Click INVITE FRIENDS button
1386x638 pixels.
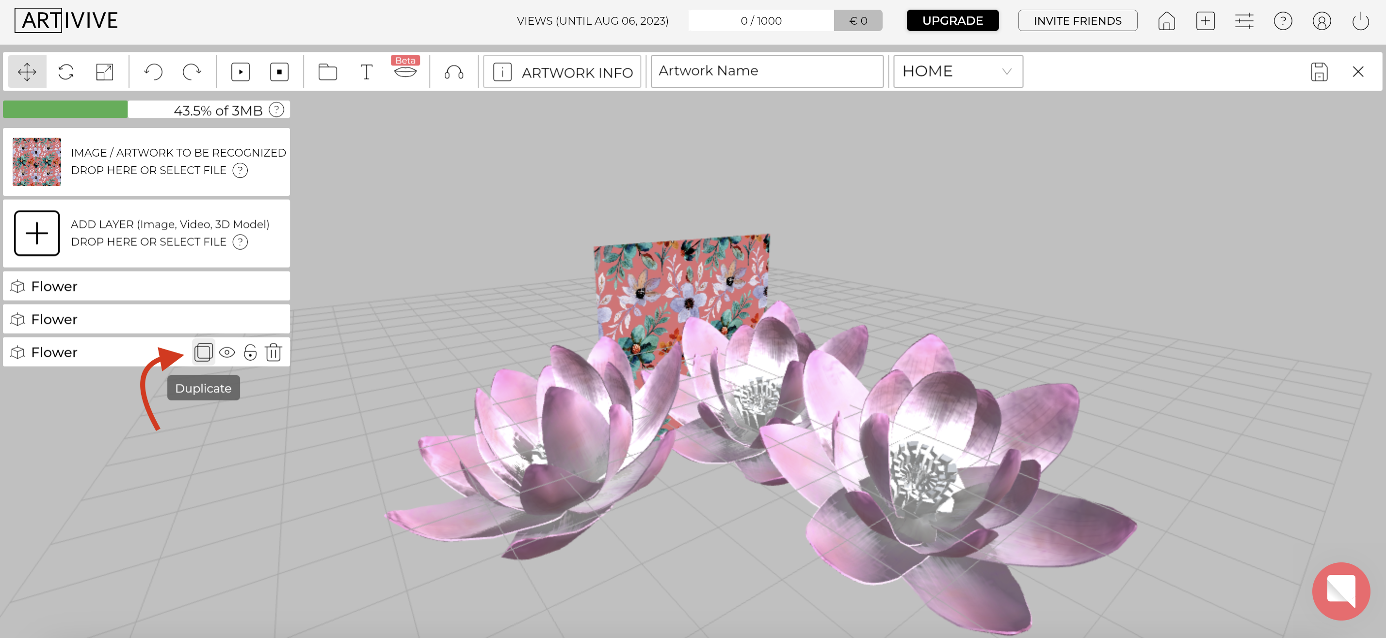1078,20
